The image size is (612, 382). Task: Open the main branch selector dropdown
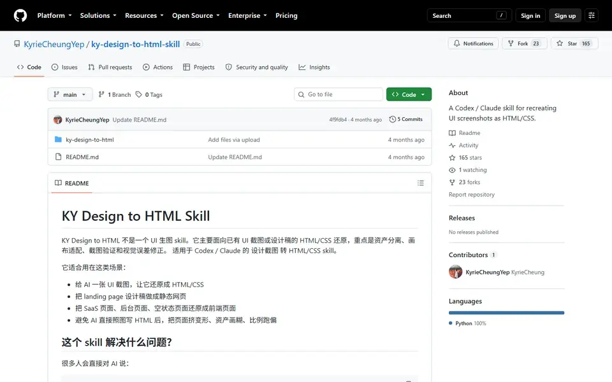70,94
